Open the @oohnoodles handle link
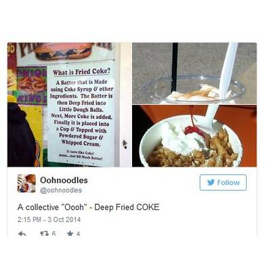The width and height of the screenshot is (271, 271). point(61,190)
